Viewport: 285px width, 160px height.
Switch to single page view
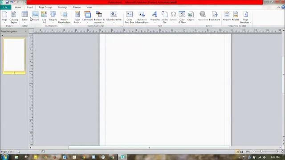tap(237, 152)
